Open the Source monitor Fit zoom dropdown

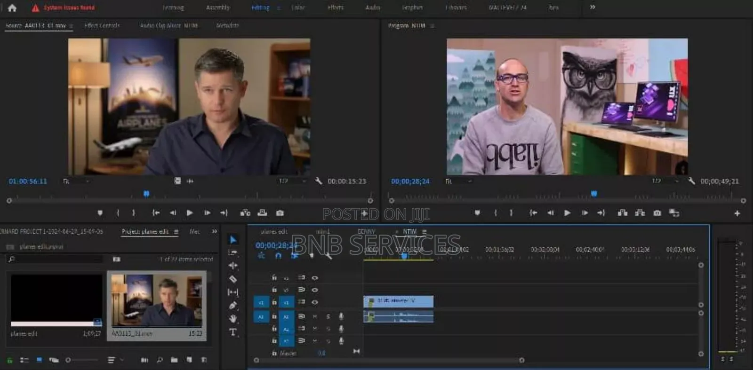[x=76, y=181]
